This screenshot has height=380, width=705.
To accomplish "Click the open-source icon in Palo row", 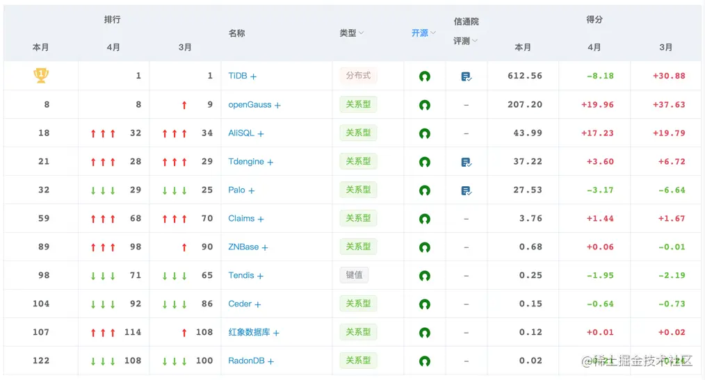I will 424,190.
